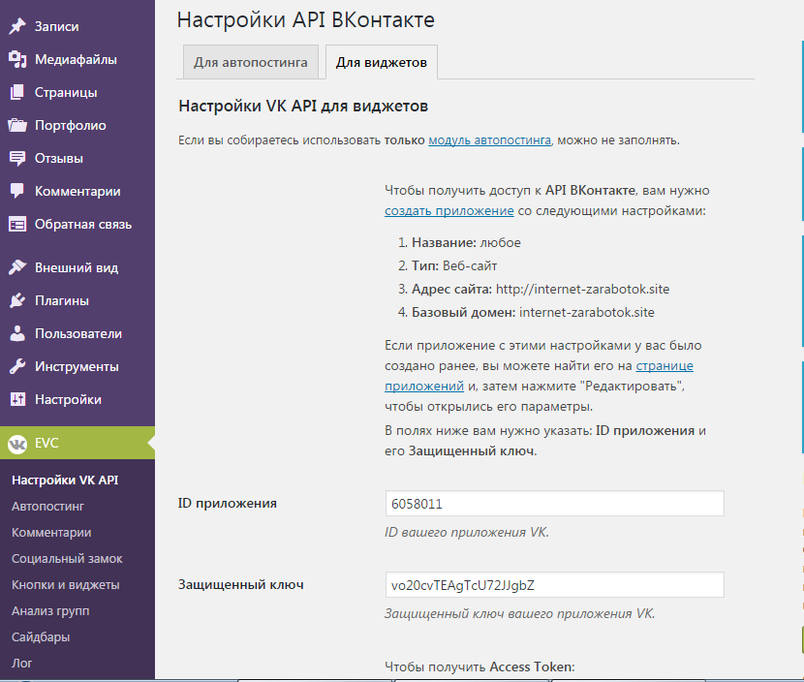The image size is (804, 682).
Task: Click the Внешний вид paintbrush icon
Action: (x=17, y=267)
